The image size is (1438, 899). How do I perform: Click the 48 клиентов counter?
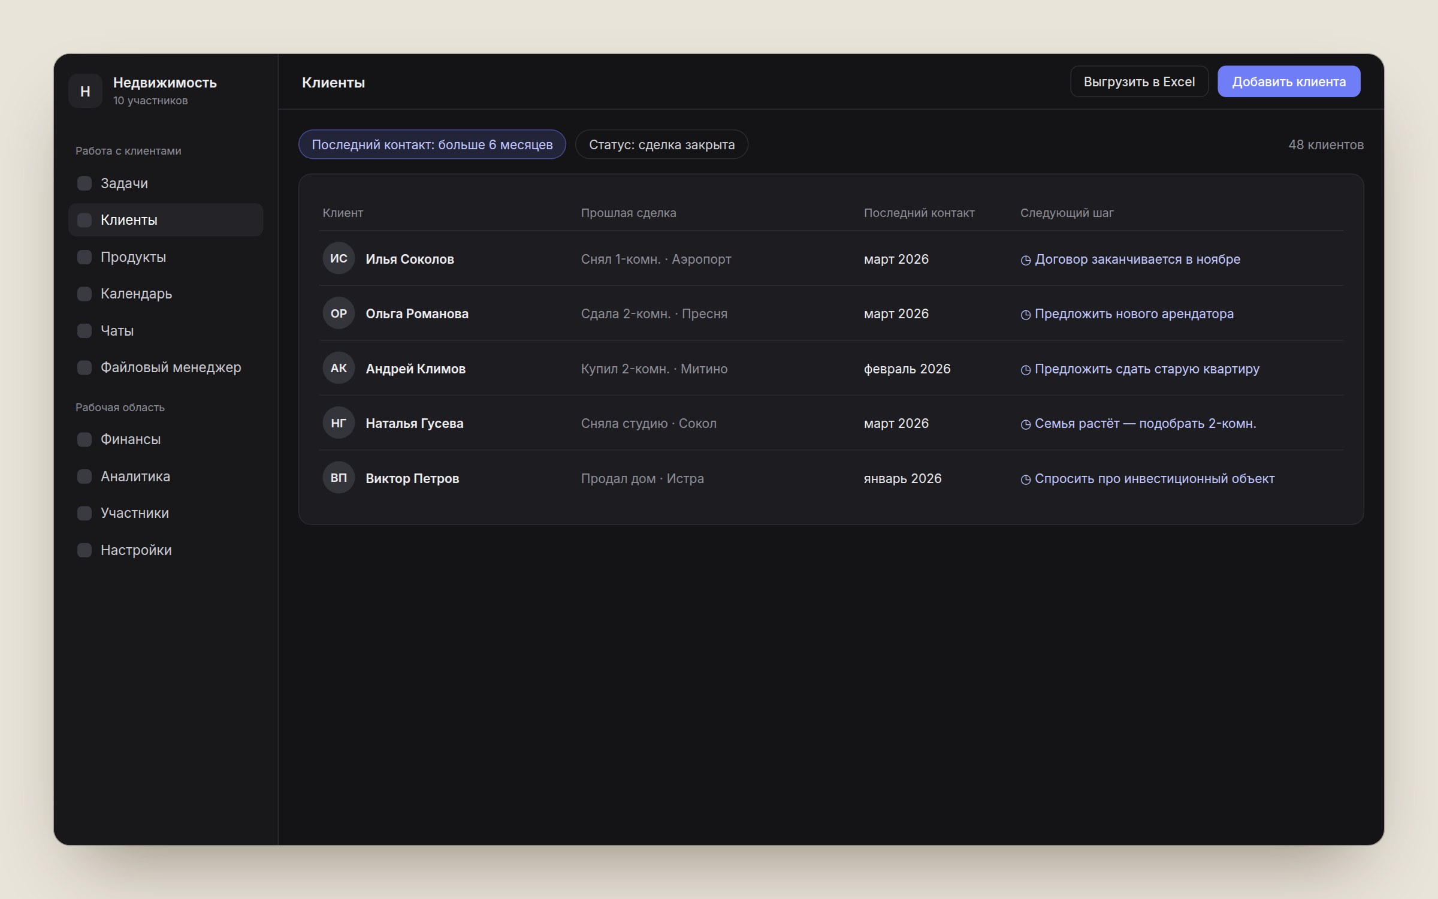(1326, 144)
